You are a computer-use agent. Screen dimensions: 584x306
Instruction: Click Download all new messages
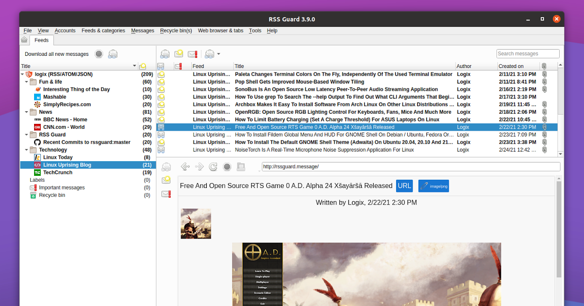[57, 54]
